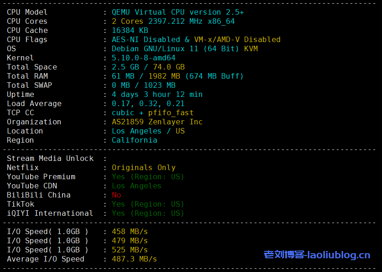Click the Total RAM usage value
The height and width of the screenshot is (272, 382).
coord(178,76)
